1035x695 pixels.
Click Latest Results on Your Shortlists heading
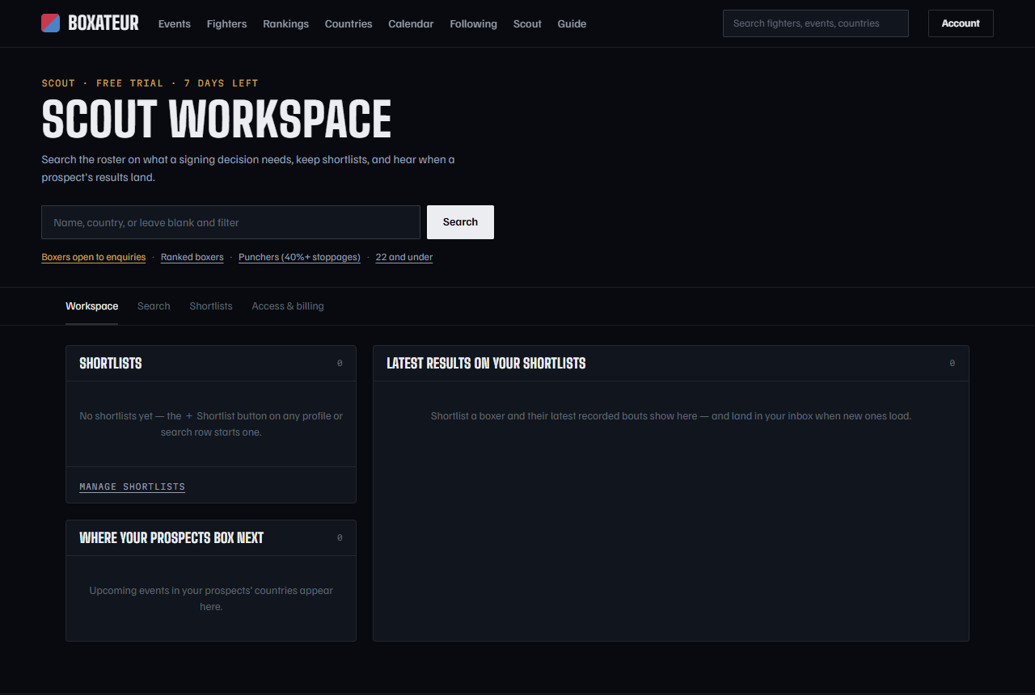(x=486, y=364)
